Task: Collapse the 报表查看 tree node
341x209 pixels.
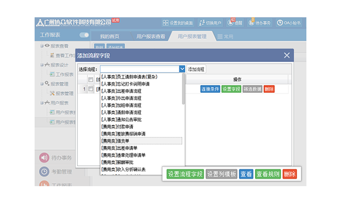Action: [42, 46]
